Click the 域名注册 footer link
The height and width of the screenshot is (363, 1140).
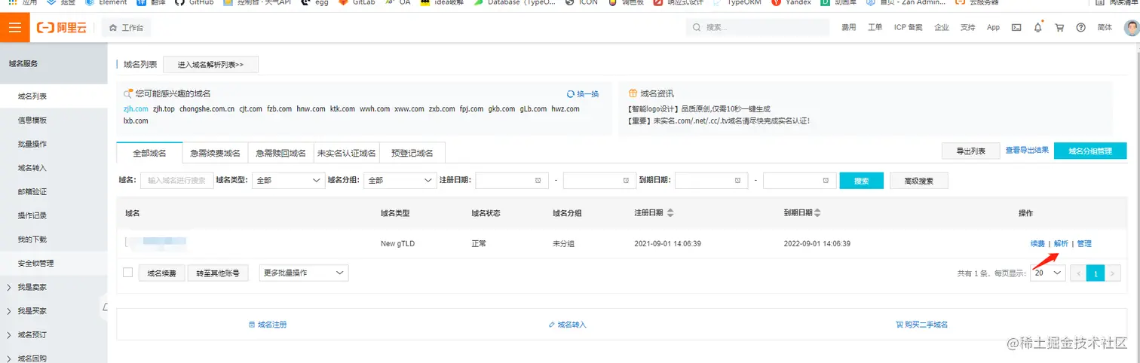[268, 325]
